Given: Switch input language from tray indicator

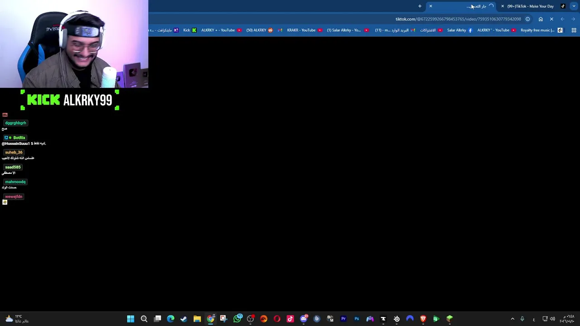Looking at the screenshot, I should [534, 319].
